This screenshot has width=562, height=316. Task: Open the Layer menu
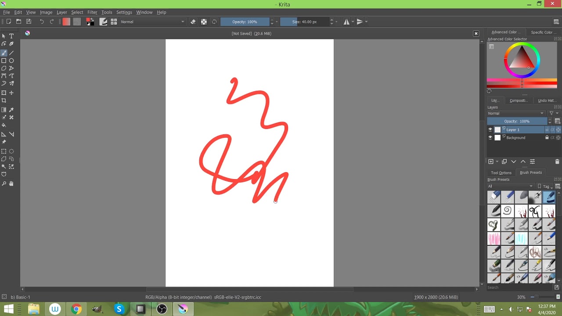[x=62, y=12]
